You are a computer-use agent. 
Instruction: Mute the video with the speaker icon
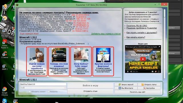point(131,72)
